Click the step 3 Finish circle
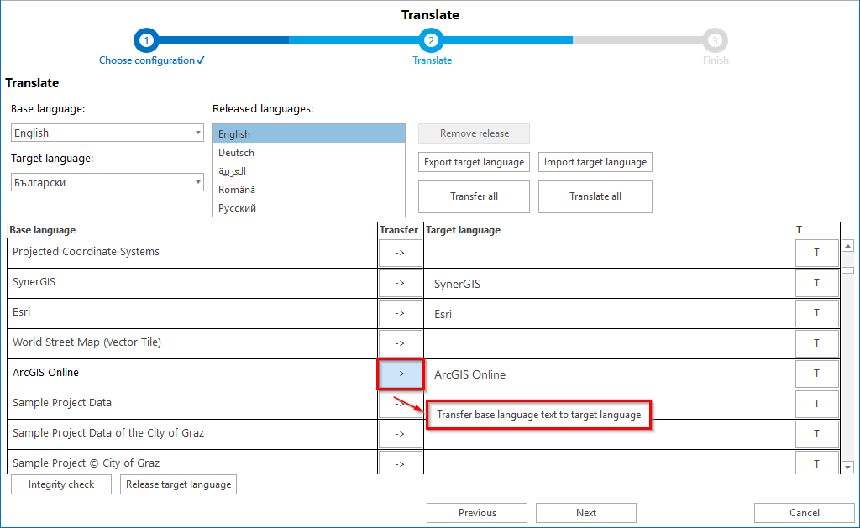Viewport: 860px width, 528px height. [x=716, y=39]
